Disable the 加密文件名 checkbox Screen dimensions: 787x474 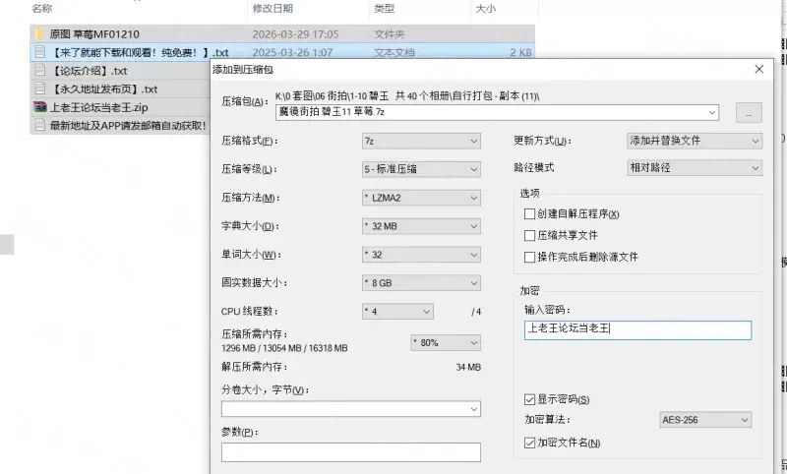point(530,443)
